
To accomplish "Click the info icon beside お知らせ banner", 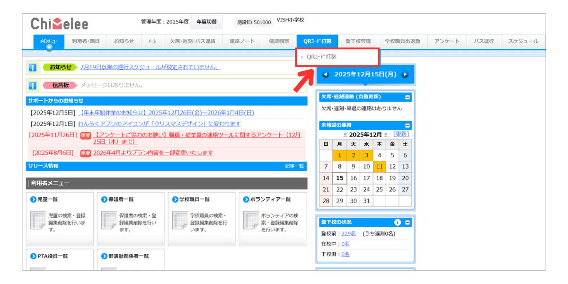I will pos(33,68).
